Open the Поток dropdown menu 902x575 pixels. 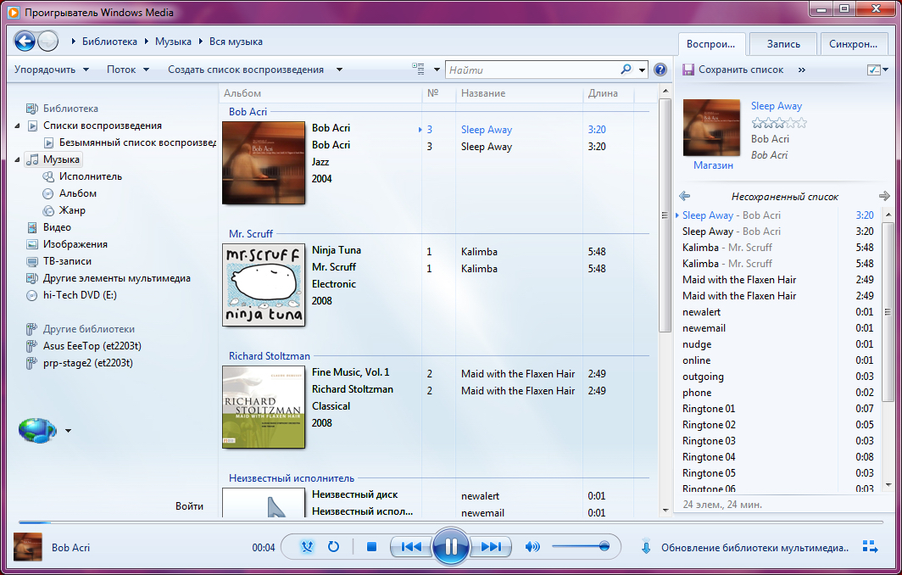(128, 70)
